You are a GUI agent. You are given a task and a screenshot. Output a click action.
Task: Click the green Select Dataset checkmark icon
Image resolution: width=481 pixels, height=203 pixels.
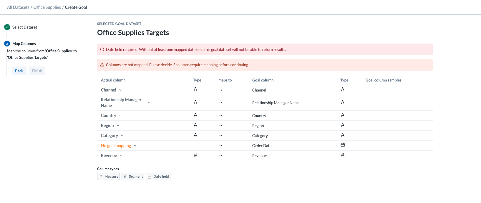coord(7,27)
